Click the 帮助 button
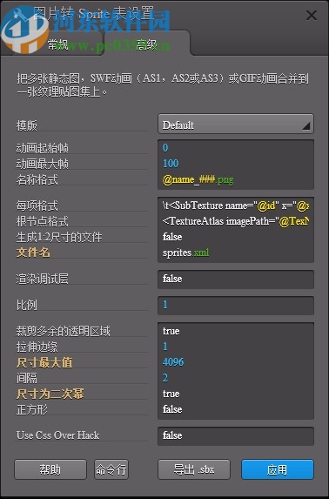This screenshot has width=329, height=499. tap(50, 469)
